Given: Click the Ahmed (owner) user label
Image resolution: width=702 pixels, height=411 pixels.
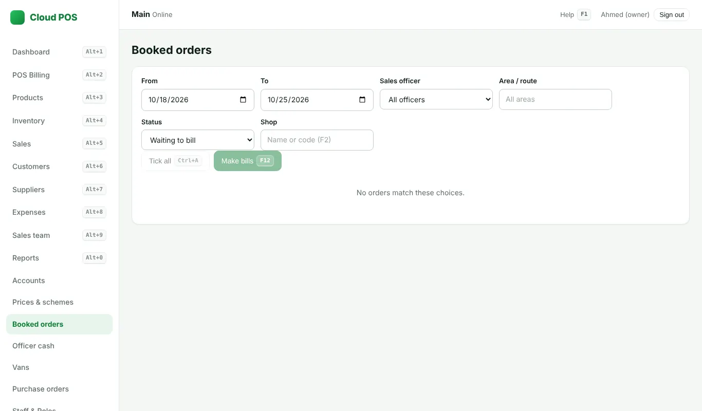Looking at the screenshot, I should coord(625,15).
